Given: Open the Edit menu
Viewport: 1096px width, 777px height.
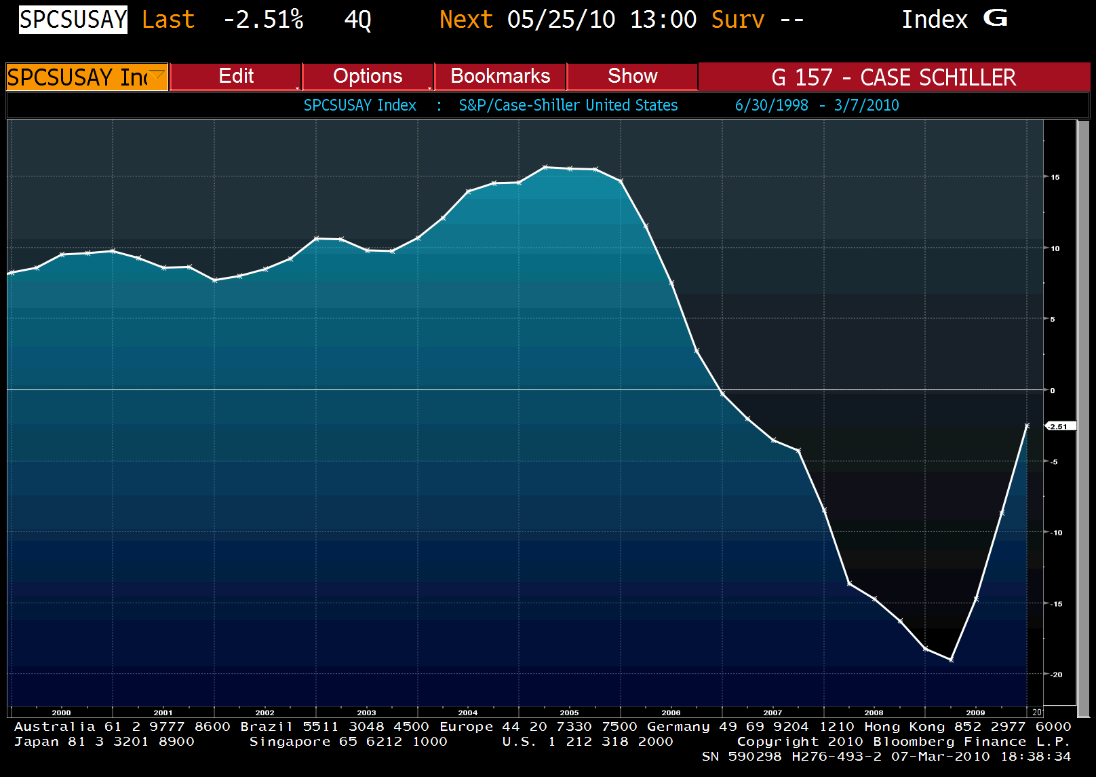Looking at the screenshot, I should coord(236,76).
